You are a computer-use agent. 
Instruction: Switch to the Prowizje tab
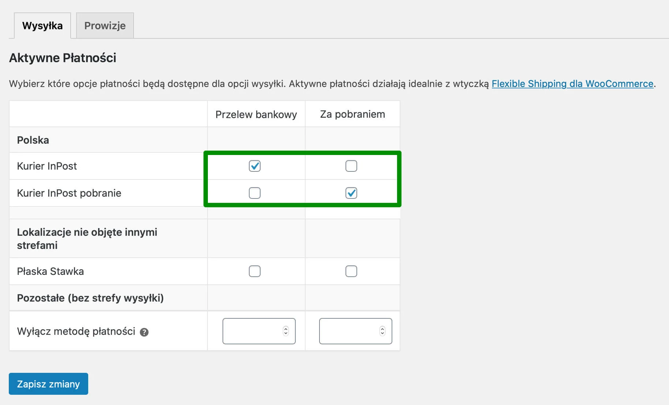pyautogui.click(x=105, y=26)
